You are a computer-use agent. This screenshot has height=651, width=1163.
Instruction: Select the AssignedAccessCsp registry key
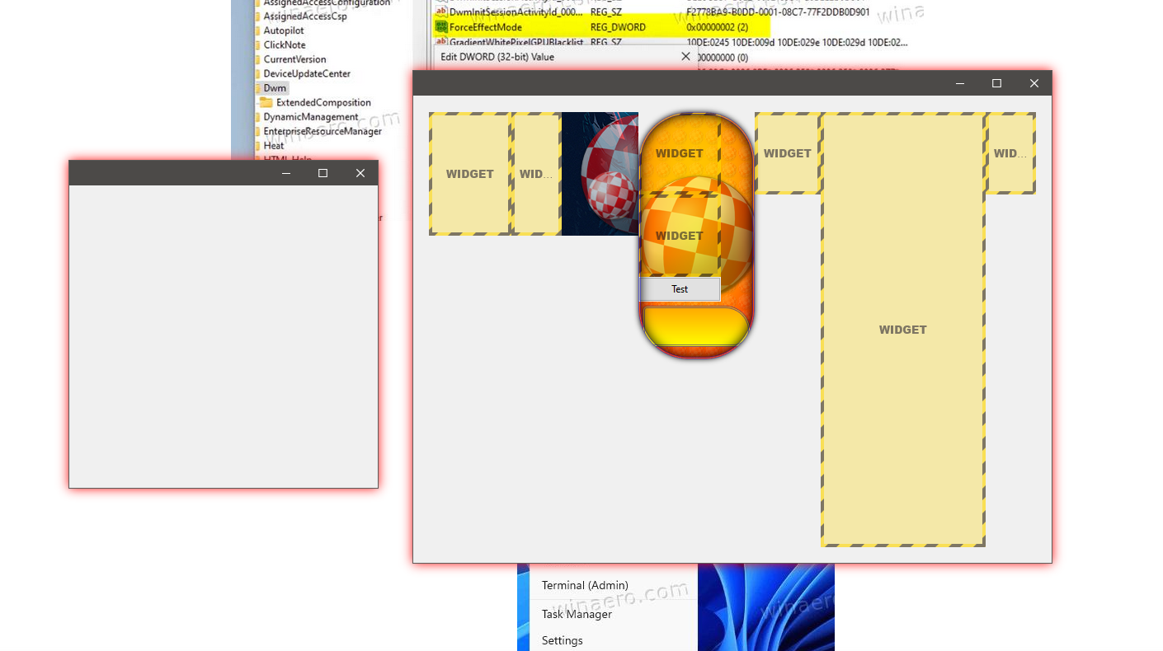(x=305, y=16)
